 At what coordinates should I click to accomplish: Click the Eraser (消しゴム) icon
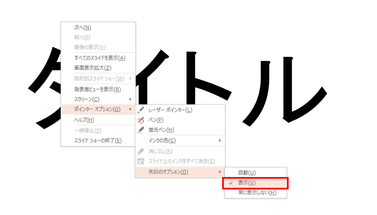tap(141, 151)
